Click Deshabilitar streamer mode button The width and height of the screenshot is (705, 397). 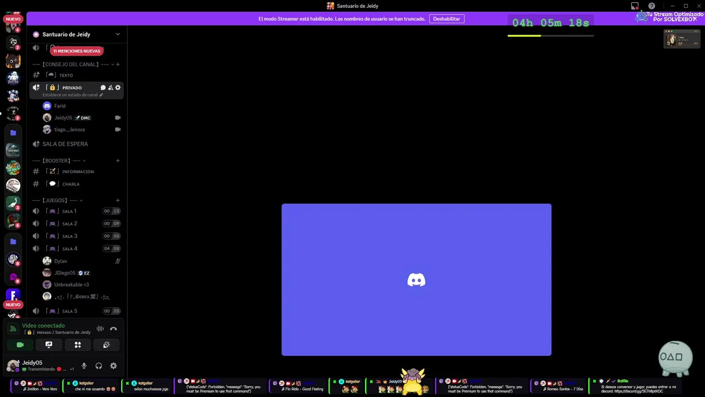pos(447,19)
